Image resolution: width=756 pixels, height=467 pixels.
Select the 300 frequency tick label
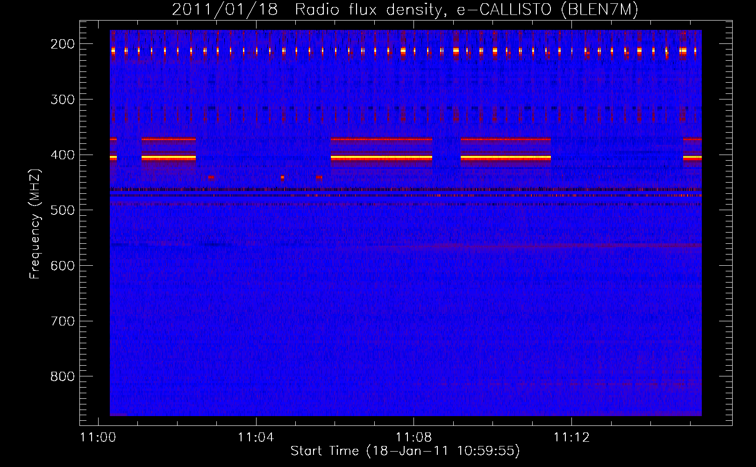point(63,99)
